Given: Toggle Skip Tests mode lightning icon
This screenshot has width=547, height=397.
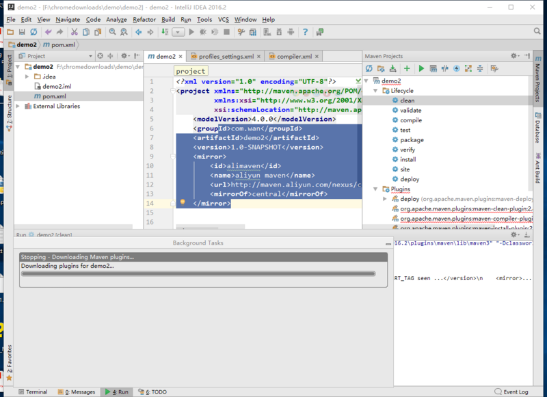Looking at the screenshot, I should click(x=457, y=68).
